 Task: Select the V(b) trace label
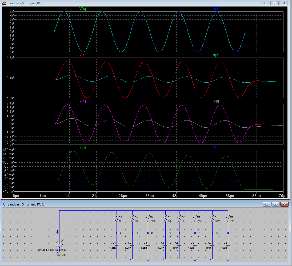216,9
